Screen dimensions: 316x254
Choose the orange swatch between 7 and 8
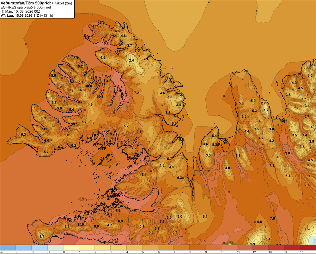click(182, 248)
